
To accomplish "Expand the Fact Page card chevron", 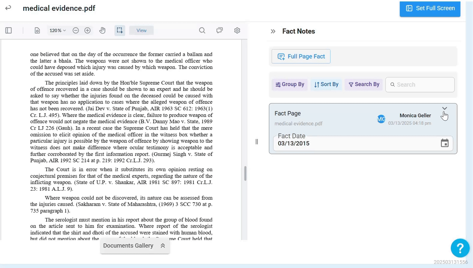I will point(444,108).
